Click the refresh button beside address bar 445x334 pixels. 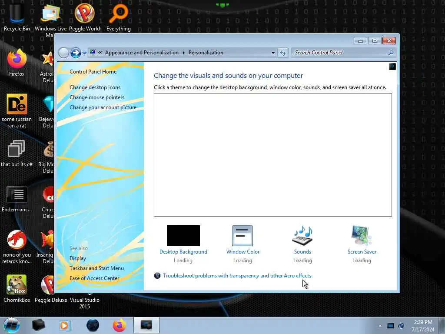(282, 53)
